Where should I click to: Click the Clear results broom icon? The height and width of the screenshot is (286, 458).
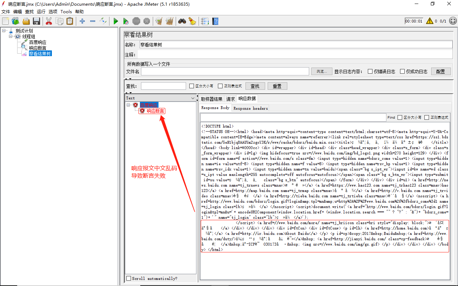pos(159,21)
